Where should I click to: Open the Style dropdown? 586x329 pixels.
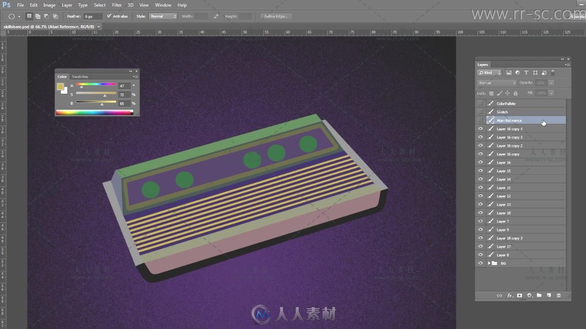coord(163,16)
